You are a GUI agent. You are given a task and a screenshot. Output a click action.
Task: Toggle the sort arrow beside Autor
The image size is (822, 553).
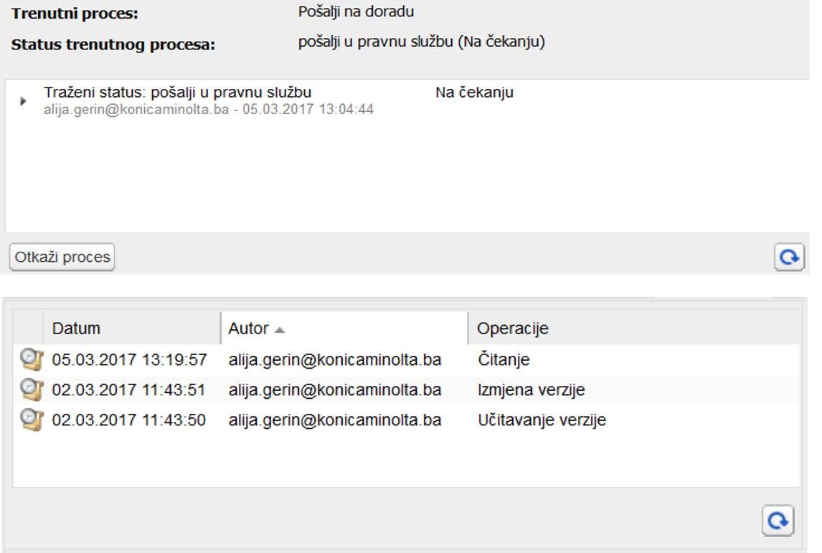tap(280, 329)
